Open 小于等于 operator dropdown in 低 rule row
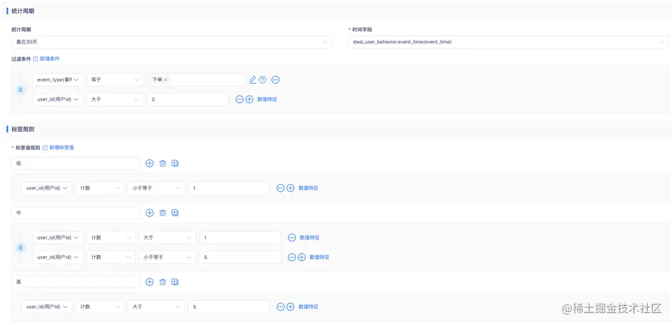The image size is (672, 325). tap(156, 188)
